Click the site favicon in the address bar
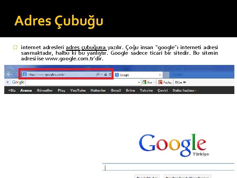The image size is (237, 178). pos(25,74)
